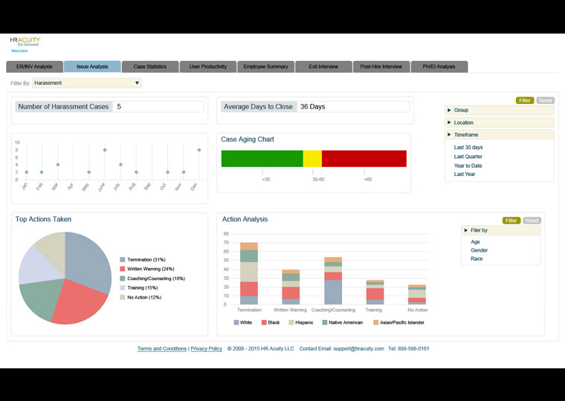Click the Mar data point on line chart
Image resolution: width=565 pixels, height=401 pixels.
click(58, 165)
